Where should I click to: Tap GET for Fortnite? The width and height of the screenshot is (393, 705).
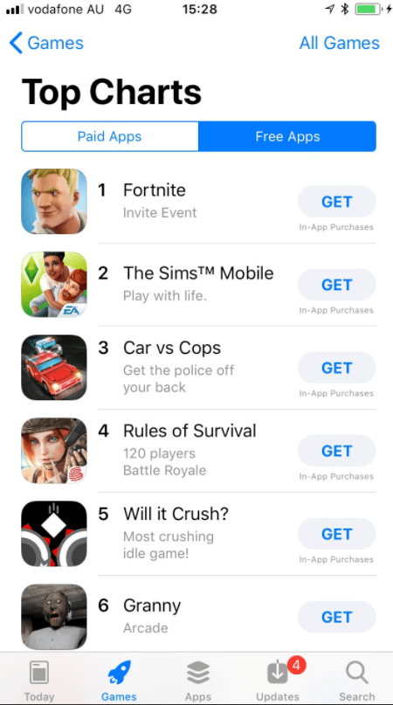(337, 202)
